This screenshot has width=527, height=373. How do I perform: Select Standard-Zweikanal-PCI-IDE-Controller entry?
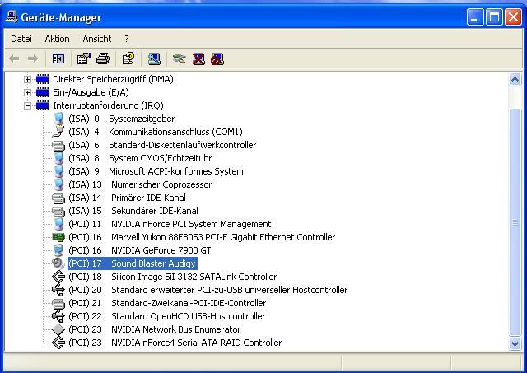167,303
